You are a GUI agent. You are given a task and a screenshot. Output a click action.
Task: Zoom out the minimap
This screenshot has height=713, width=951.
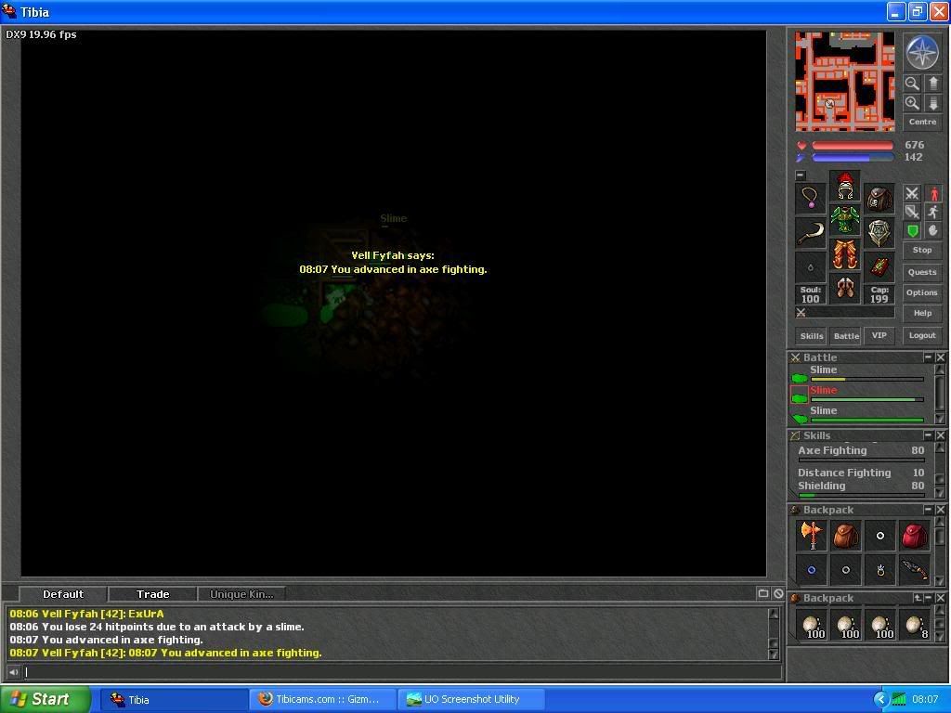pos(912,83)
